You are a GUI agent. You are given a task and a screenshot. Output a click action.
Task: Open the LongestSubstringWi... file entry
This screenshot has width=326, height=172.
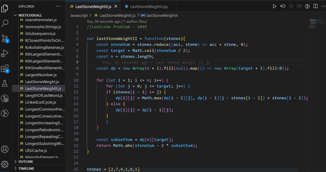pos(45,144)
